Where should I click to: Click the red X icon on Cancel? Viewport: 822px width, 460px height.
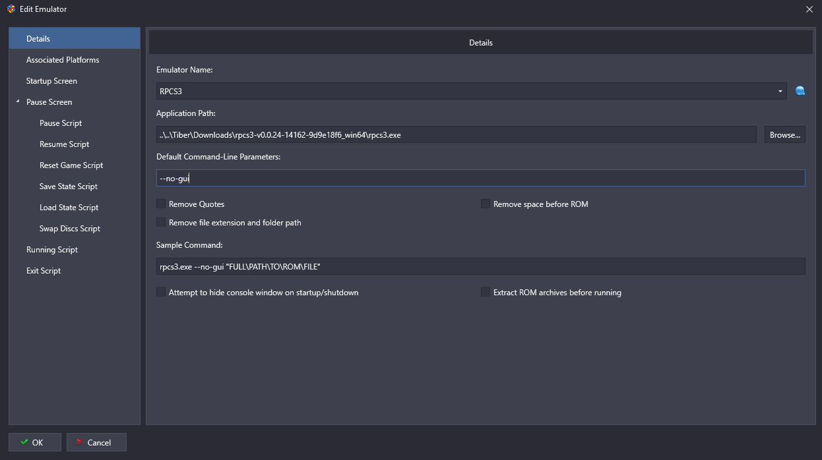coord(80,442)
